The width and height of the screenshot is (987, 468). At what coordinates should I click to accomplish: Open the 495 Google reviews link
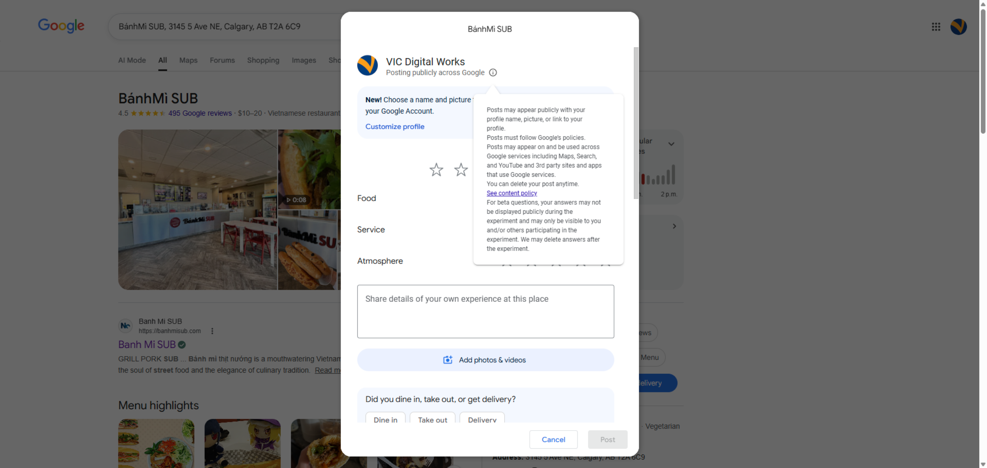coord(200,113)
